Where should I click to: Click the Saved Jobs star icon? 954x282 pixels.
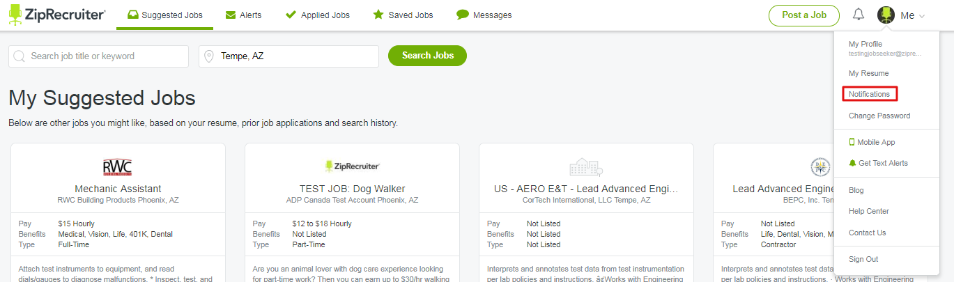(x=378, y=15)
